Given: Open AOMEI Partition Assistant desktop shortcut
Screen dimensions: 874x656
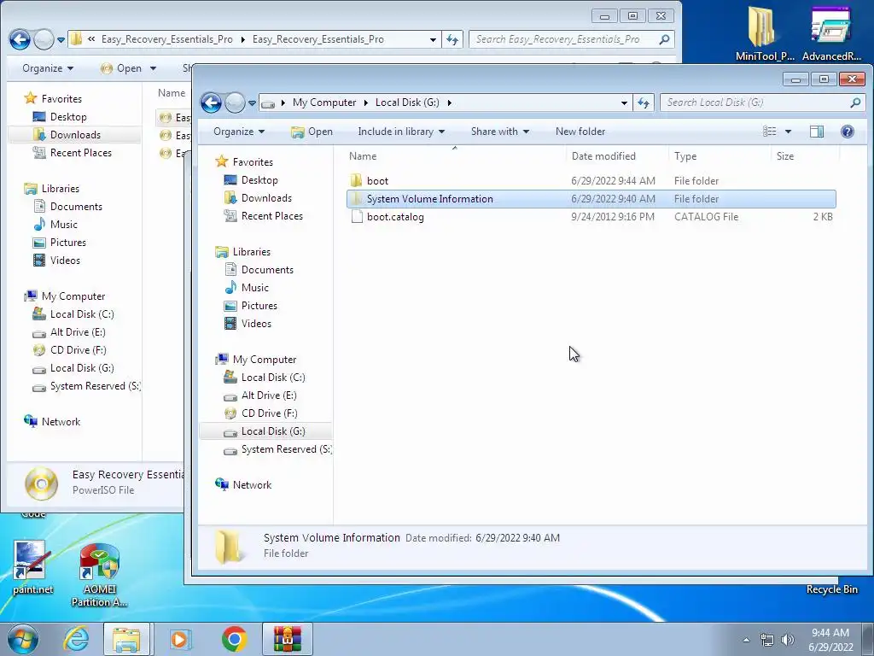Looking at the screenshot, I should [x=99, y=575].
